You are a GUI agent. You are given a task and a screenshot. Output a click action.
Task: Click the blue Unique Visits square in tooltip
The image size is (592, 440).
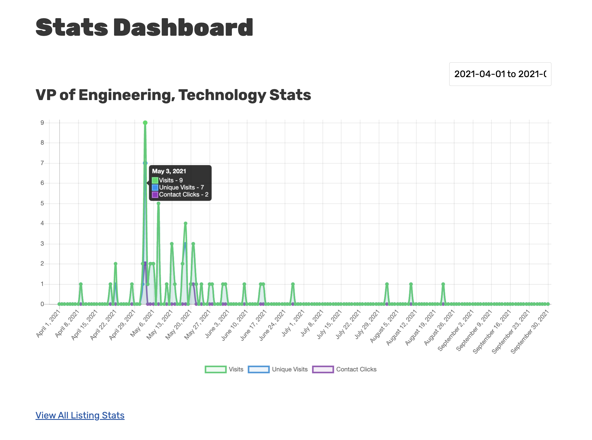click(x=155, y=187)
